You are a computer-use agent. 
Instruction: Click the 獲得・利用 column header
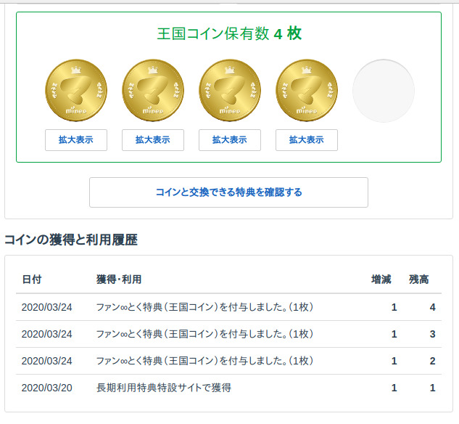click(119, 280)
